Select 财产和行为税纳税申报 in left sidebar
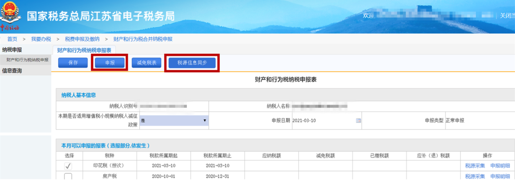515x182 pixels. click(27, 60)
